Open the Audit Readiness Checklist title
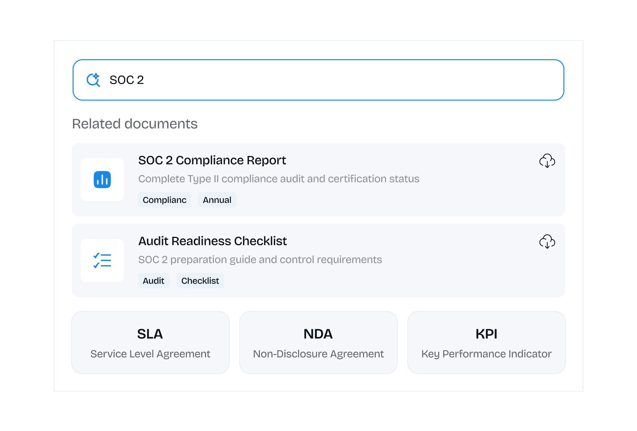Screen dimensions: 637x431 tap(212, 241)
